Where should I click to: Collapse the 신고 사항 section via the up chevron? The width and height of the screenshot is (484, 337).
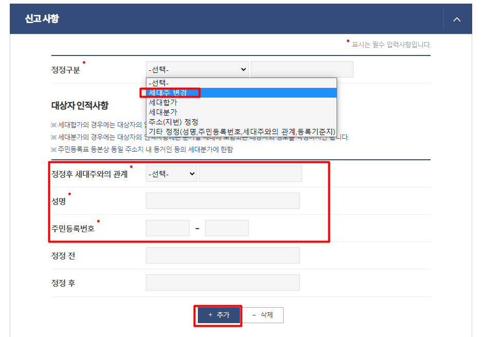point(456,18)
